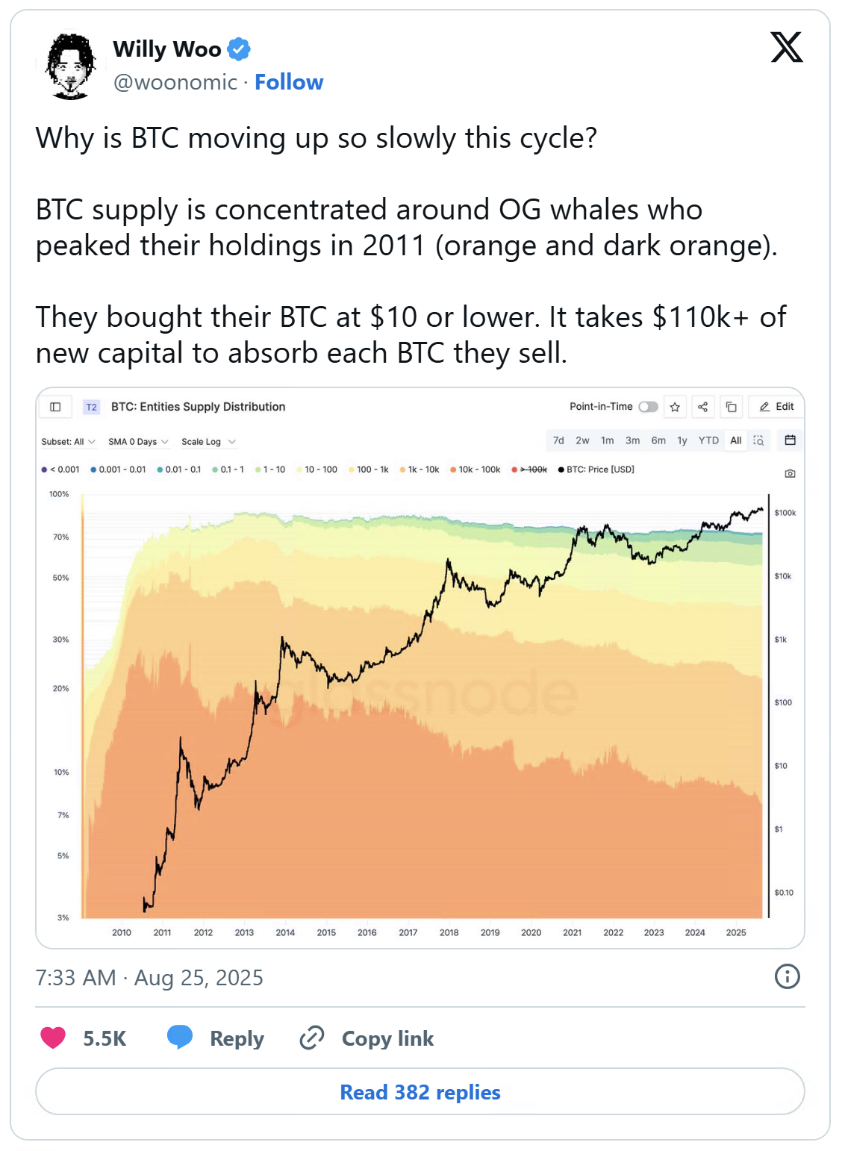Click Read 382 replies button
Viewport: 842px width, 1151px height.
click(420, 1092)
